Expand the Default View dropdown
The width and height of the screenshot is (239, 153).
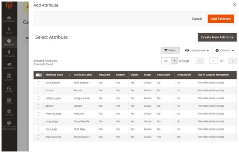tap(208, 51)
